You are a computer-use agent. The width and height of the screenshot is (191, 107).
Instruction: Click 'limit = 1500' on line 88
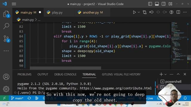[74, 56]
